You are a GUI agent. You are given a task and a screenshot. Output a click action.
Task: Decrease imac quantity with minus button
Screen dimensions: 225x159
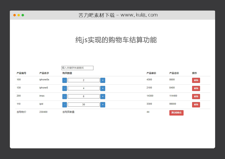click(64, 96)
